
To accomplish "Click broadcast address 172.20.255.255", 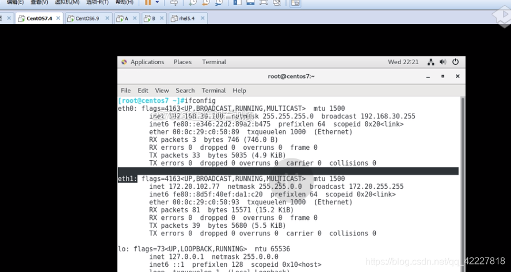I will coord(376,186).
